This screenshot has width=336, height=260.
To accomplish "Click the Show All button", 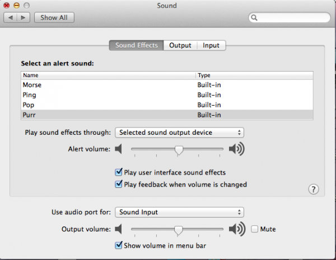I will [54, 17].
